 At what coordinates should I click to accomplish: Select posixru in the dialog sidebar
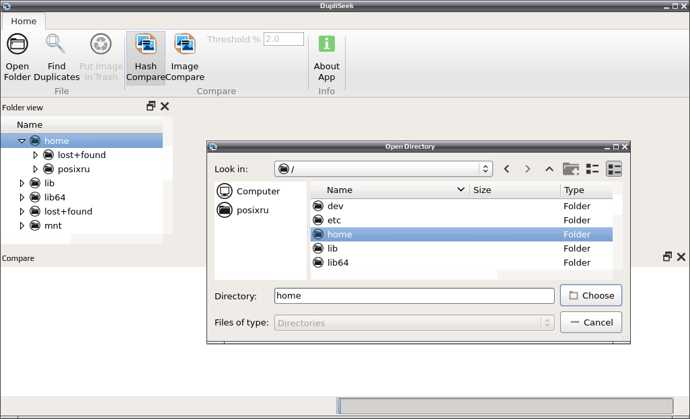243,210
